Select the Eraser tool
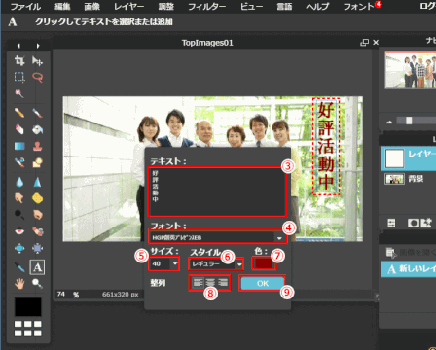The width and height of the screenshot is (436, 350). [19, 129]
